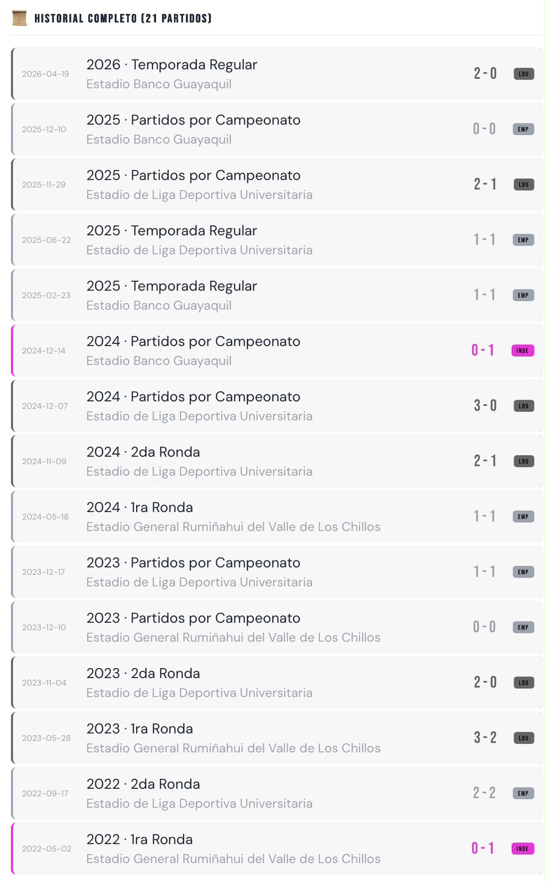This screenshot has height=882, width=545.
Task: Click the Historial Completo (21 Partidos) heading
Action: click(123, 18)
